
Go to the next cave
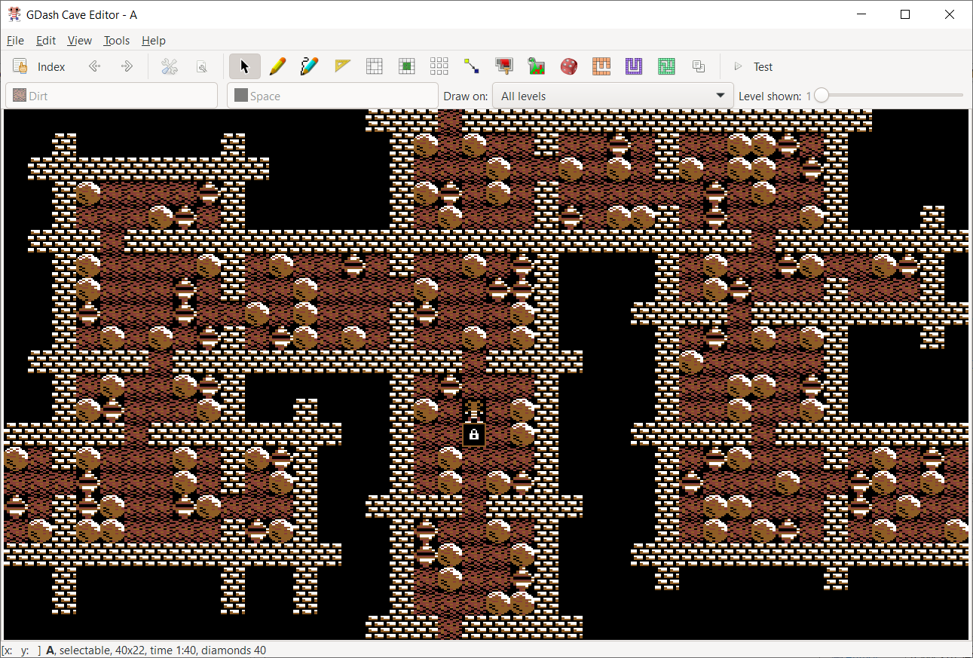(127, 66)
